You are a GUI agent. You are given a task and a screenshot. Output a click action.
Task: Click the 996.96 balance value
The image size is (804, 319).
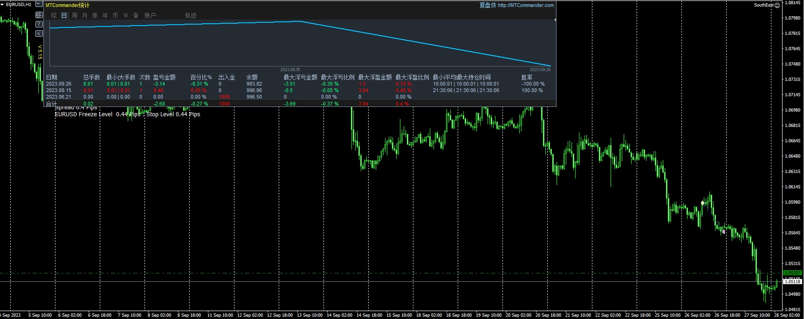pos(254,91)
